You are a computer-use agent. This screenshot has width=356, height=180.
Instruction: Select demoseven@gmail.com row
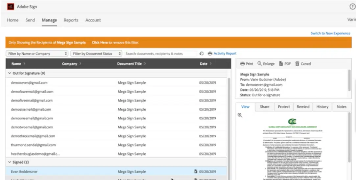116,83
